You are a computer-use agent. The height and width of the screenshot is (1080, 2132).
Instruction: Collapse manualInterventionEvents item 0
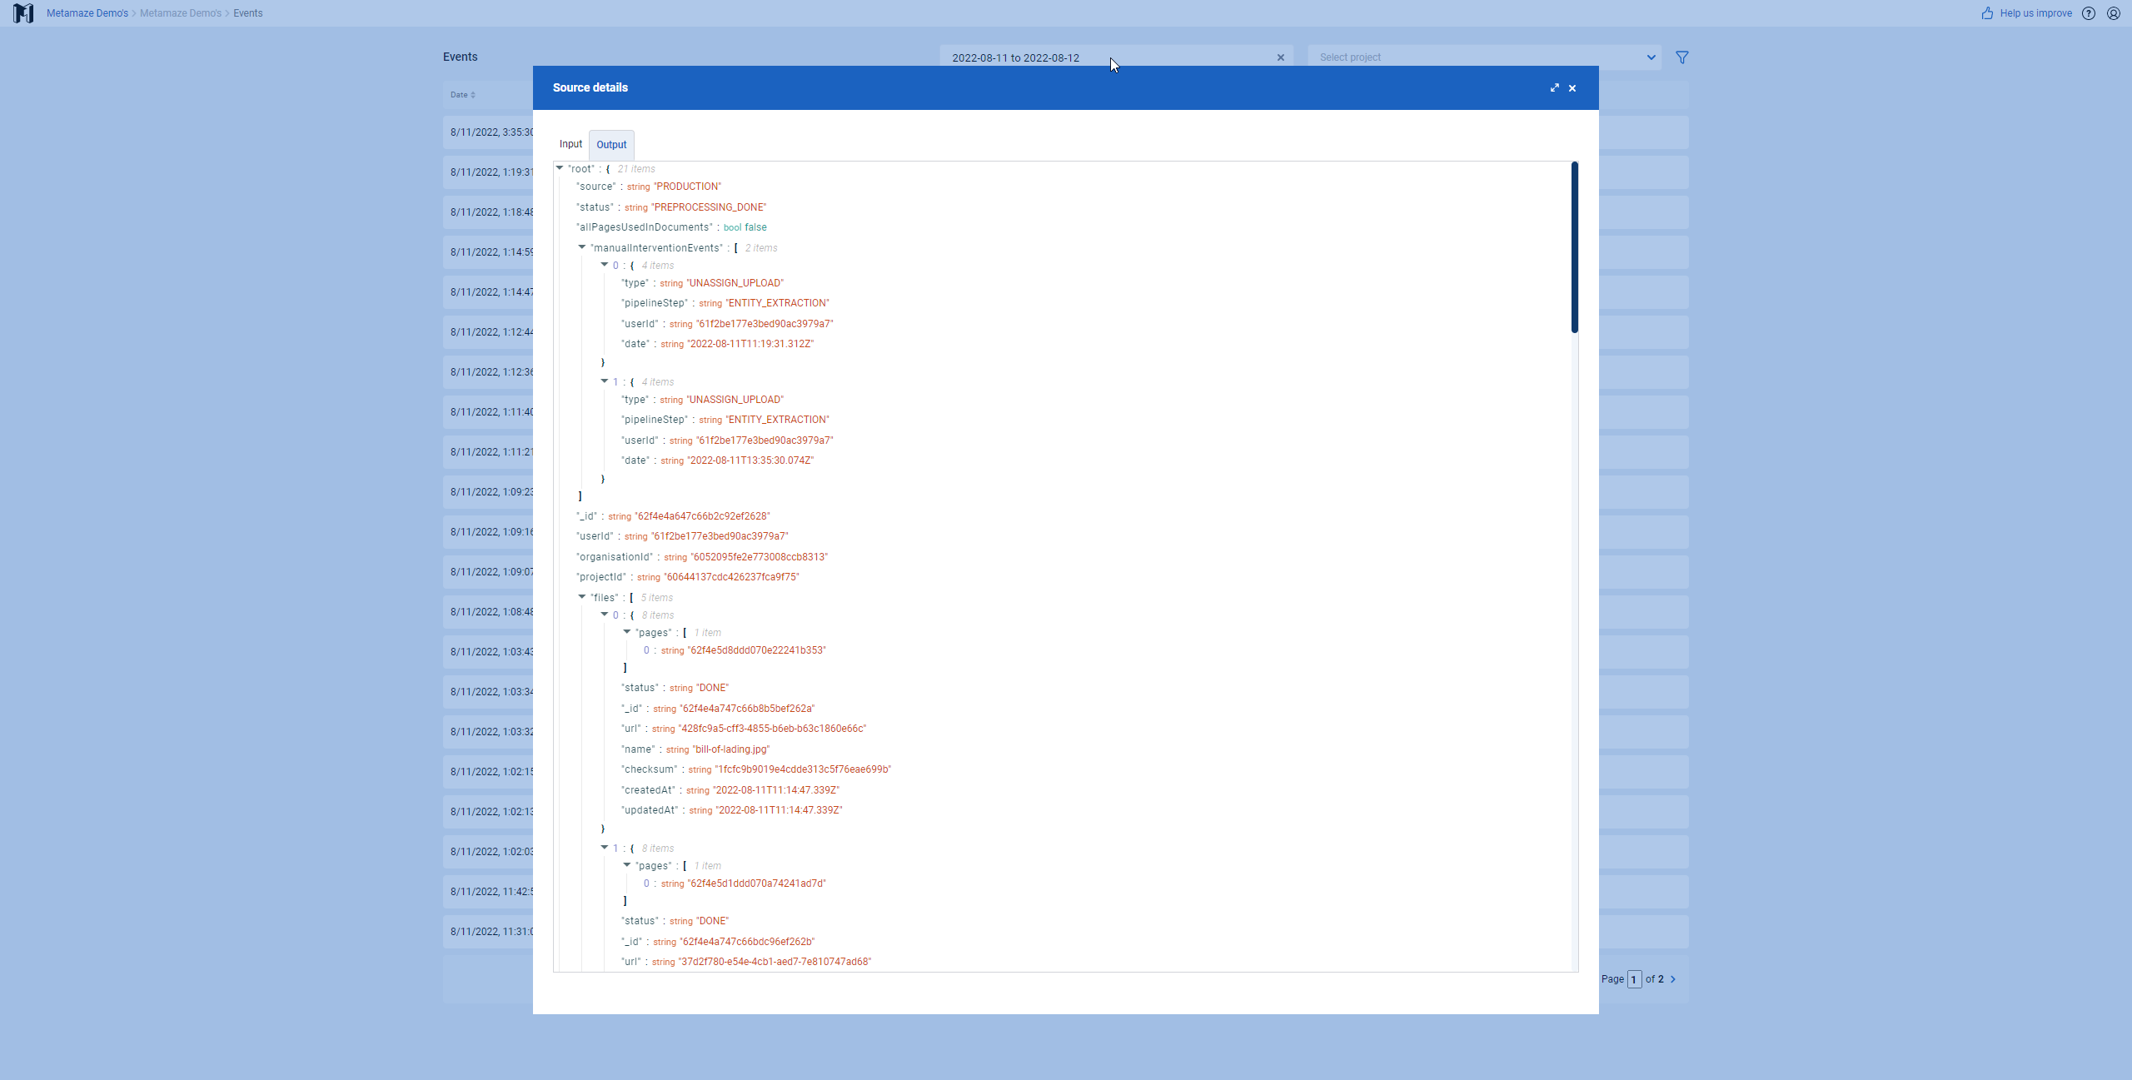click(605, 265)
